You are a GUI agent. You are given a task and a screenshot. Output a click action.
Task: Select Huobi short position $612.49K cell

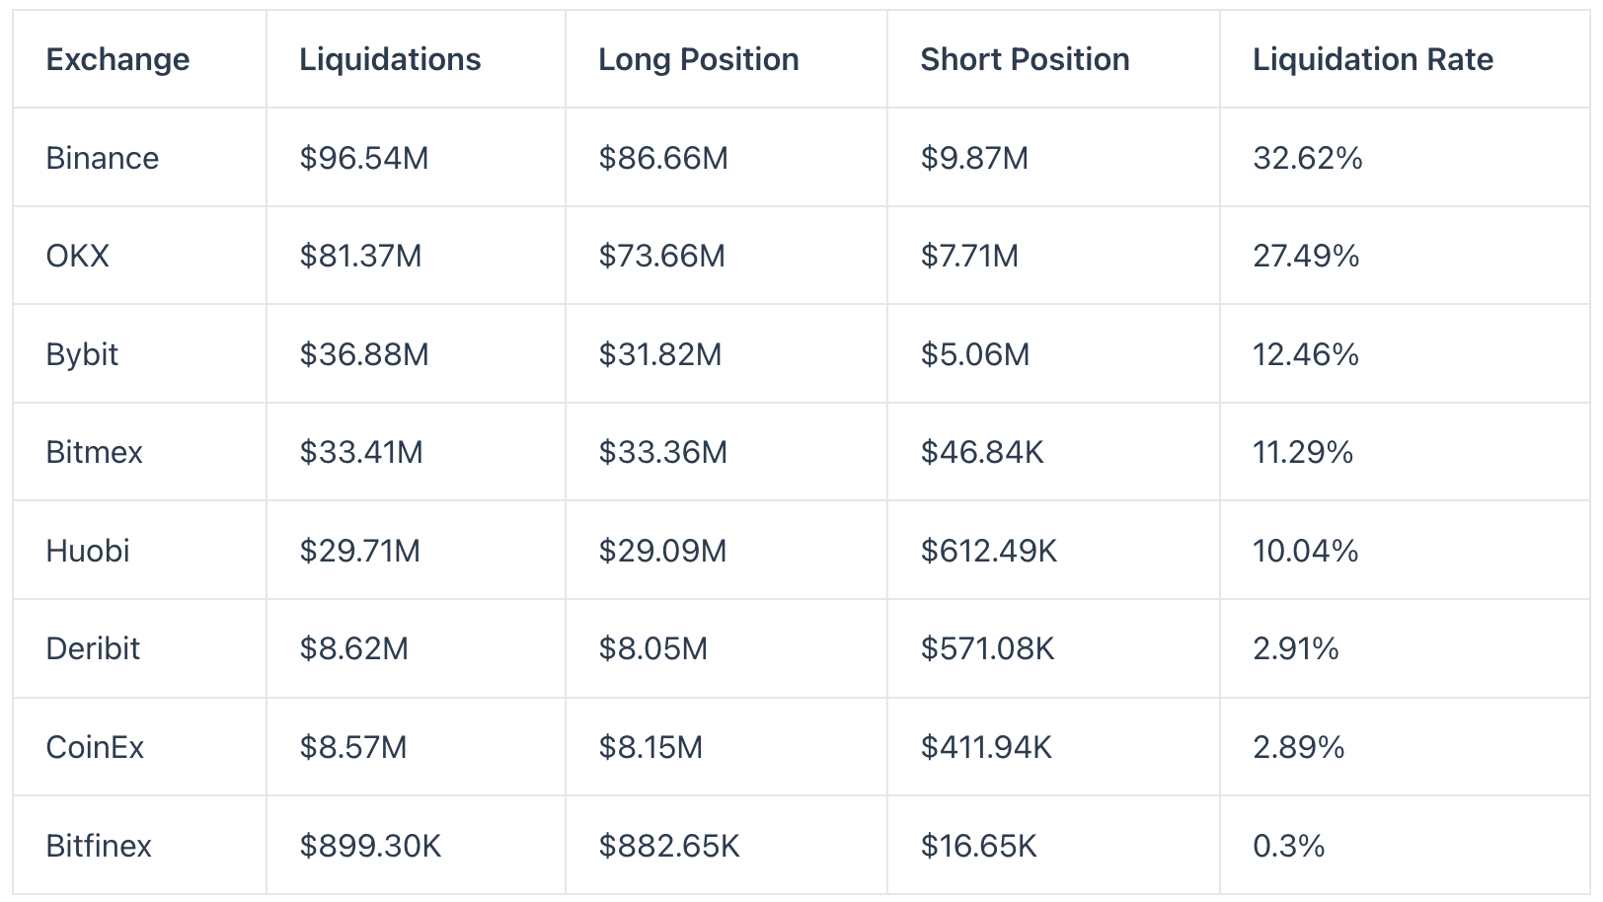pyautogui.click(x=988, y=551)
